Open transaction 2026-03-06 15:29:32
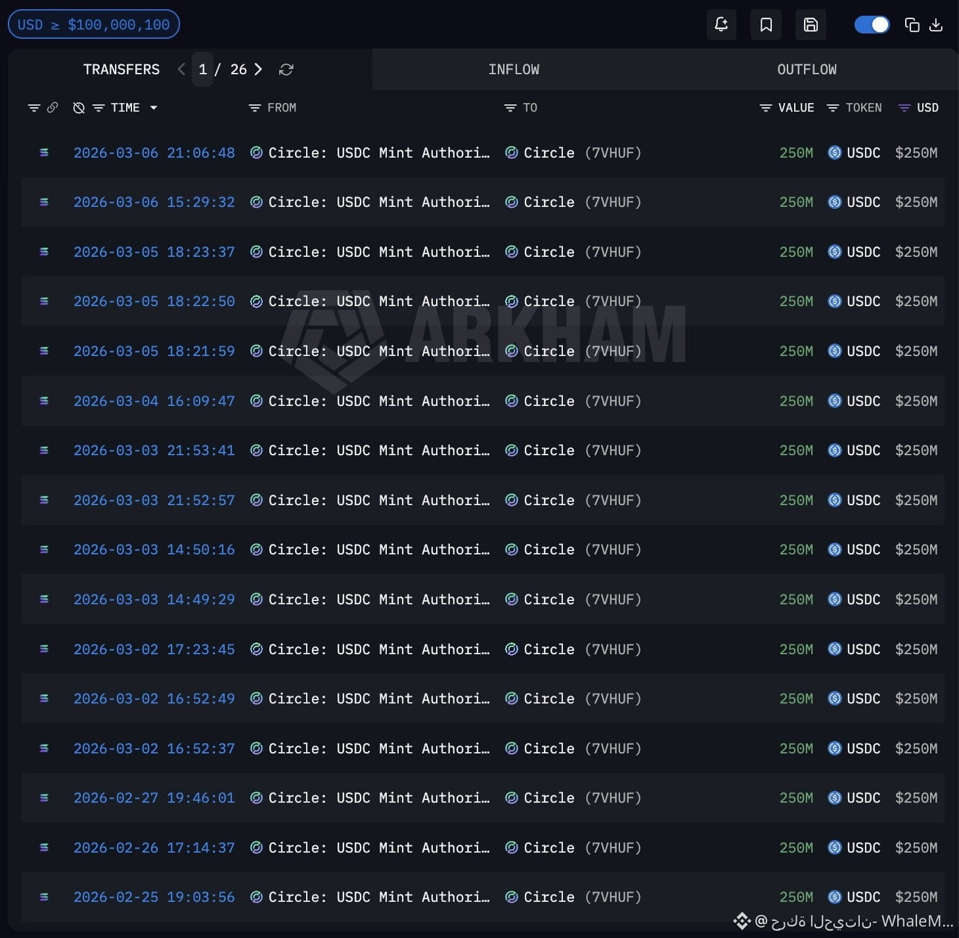This screenshot has width=959, height=938. click(x=154, y=202)
